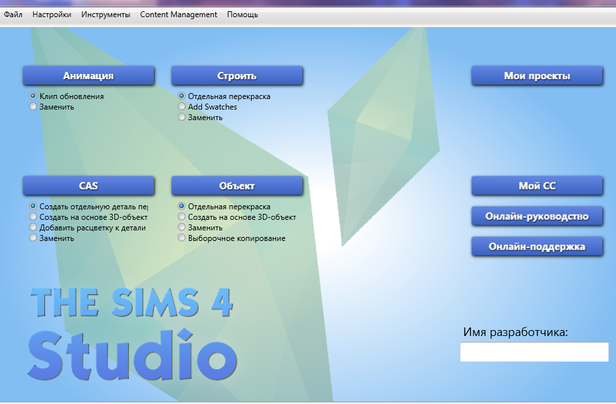Select the Add Swatches radio option
The height and width of the screenshot is (404, 616).
[x=182, y=107]
